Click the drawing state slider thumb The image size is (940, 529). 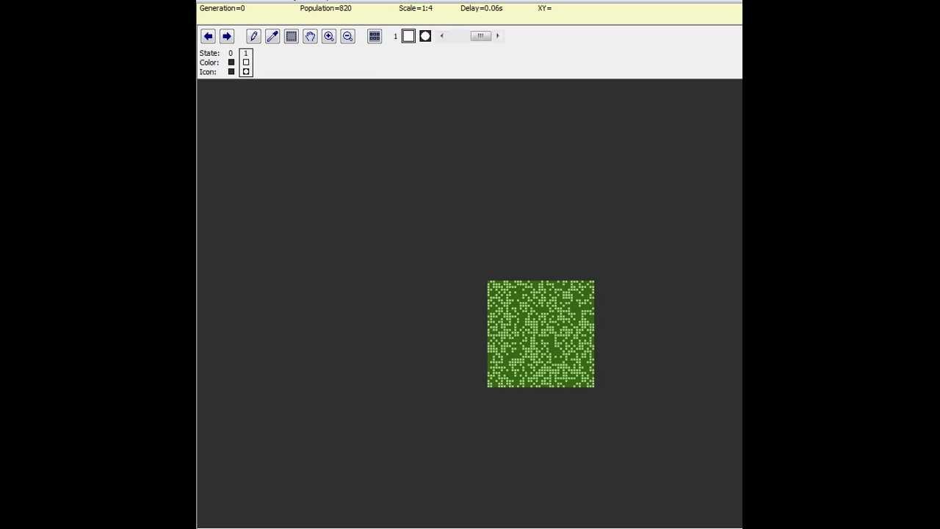pyautogui.click(x=481, y=36)
